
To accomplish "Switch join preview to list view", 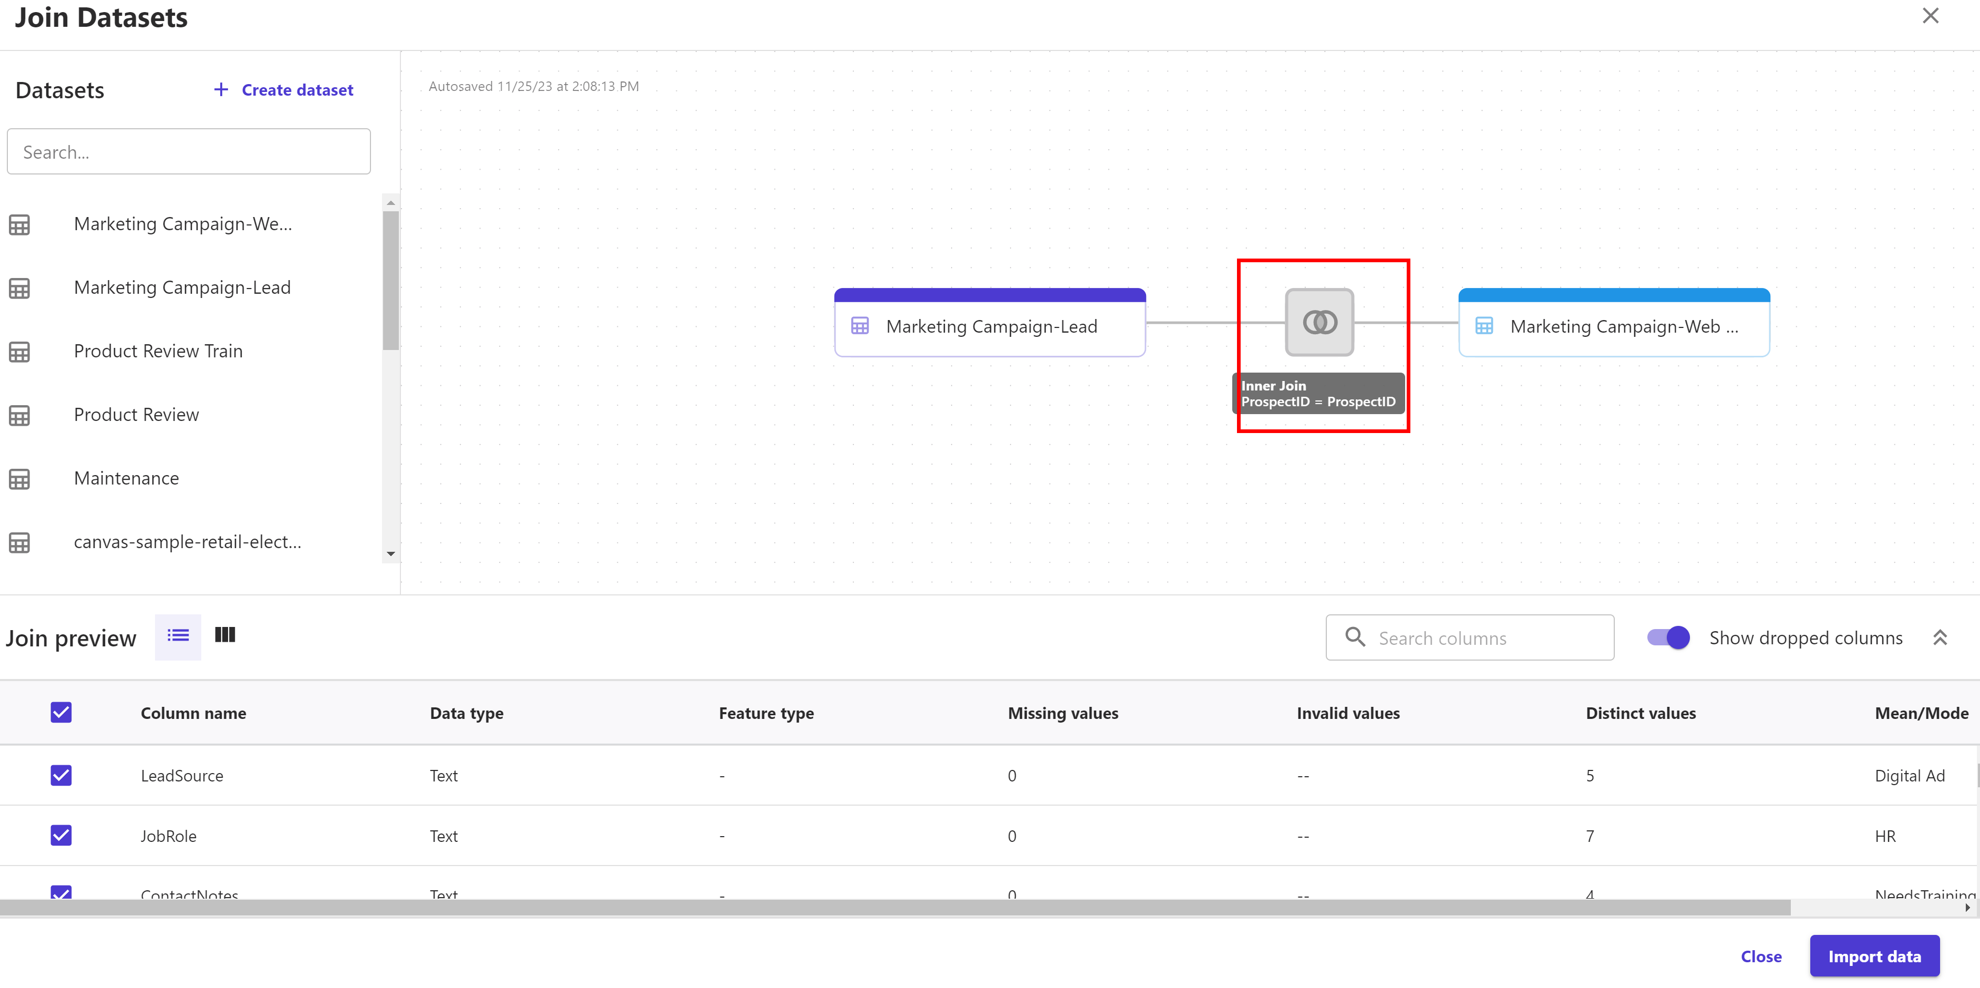I will pos(178,636).
